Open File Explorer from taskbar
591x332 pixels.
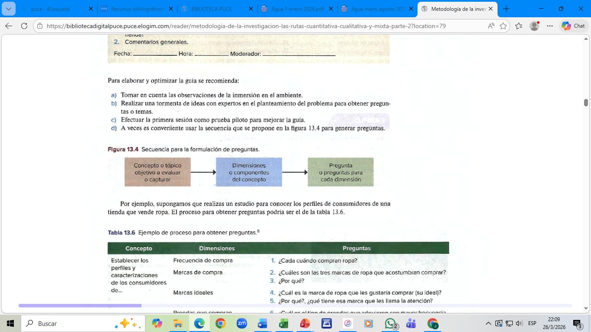[x=178, y=323]
